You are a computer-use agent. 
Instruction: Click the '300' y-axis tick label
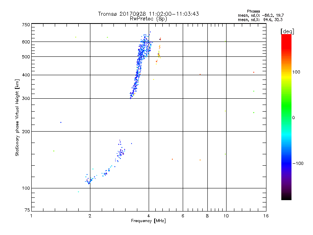(26, 99)
